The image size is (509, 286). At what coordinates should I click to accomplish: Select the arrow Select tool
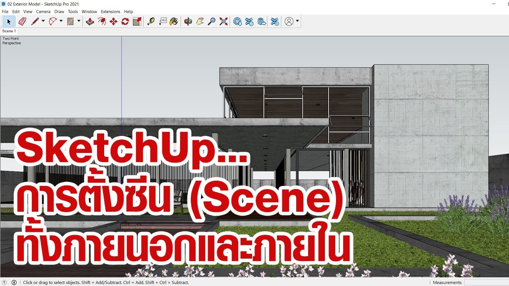(x=9, y=21)
